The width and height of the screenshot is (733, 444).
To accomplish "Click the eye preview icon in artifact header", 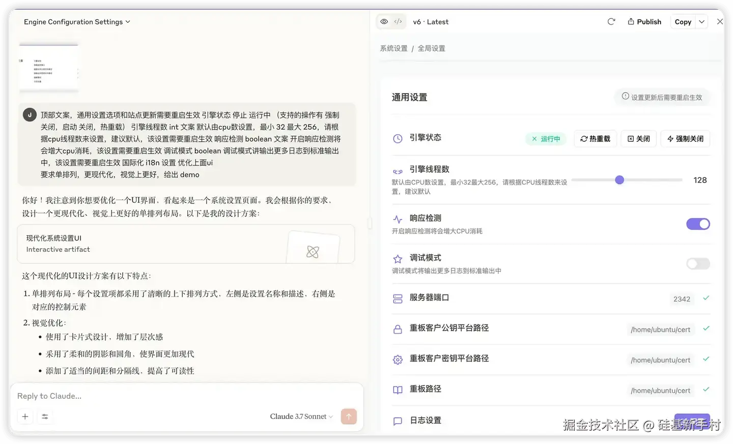I will [x=384, y=21].
